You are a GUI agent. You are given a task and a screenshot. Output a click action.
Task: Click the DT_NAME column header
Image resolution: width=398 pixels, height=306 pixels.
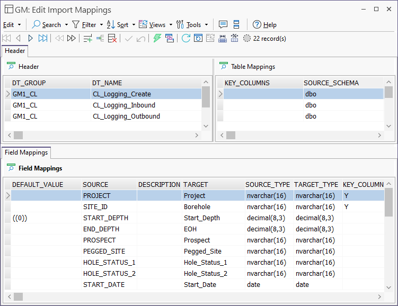146,83
